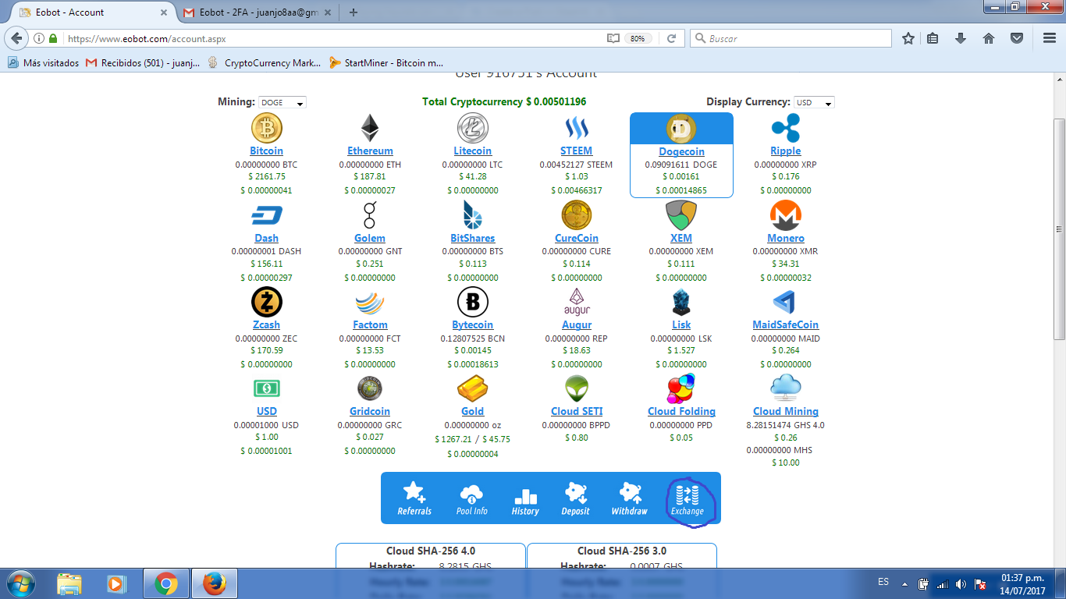The image size is (1066, 599).
Task: Click the Bytecoin B icon
Action: 472,302
